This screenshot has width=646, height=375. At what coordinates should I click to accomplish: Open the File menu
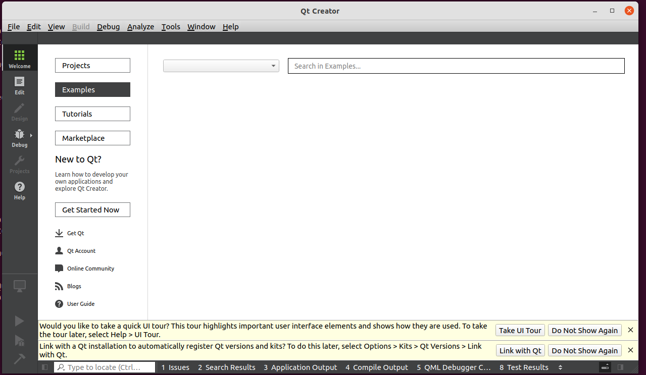14,27
